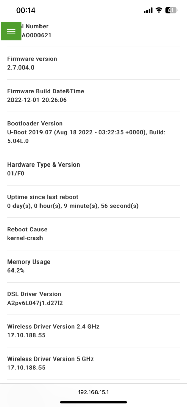Screen dimensions: 187x407
Task: Tap the cellular signal bars icon
Action: coord(148,11)
